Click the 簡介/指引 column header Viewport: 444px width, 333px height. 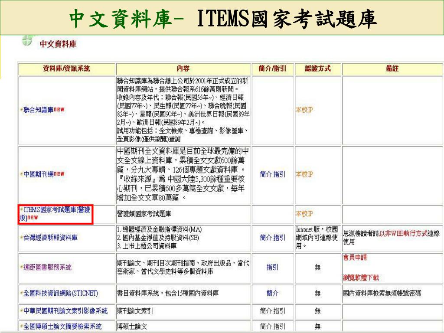point(272,69)
